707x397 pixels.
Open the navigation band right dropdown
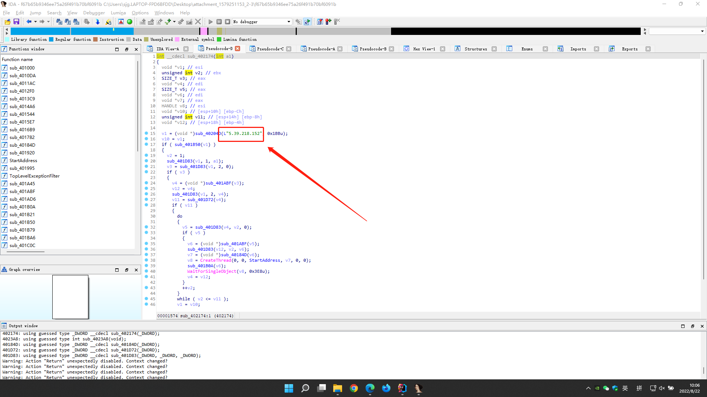tap(702, 31)
